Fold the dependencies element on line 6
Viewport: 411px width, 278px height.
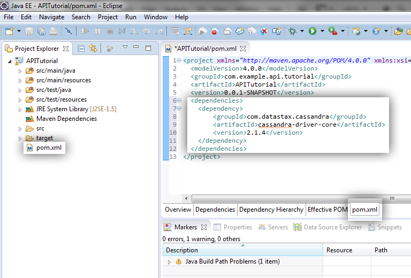click(179, 101)
